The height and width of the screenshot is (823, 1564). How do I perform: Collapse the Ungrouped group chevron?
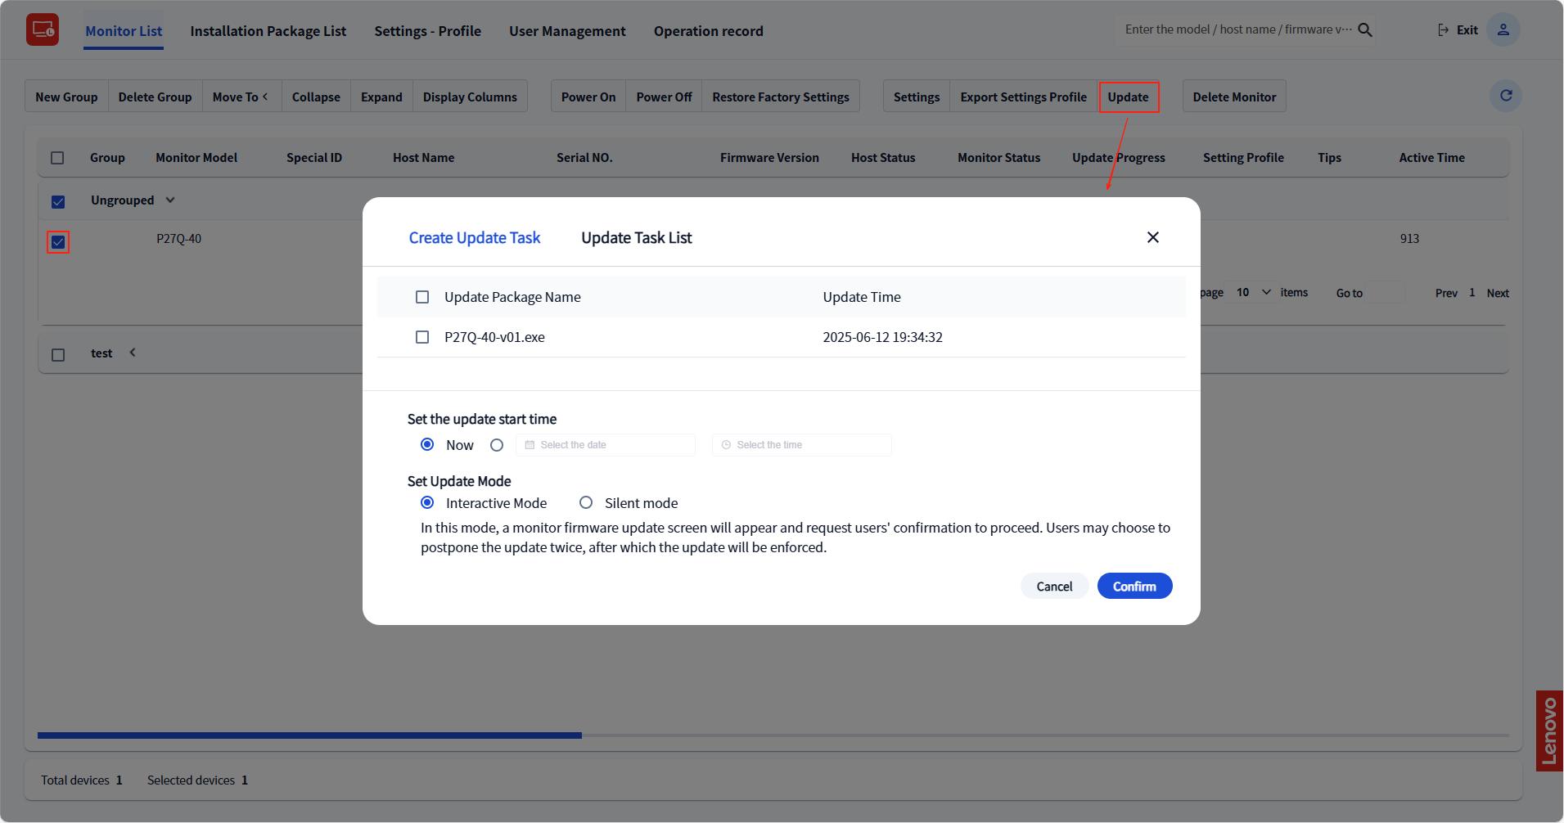[x=170, y=200]
